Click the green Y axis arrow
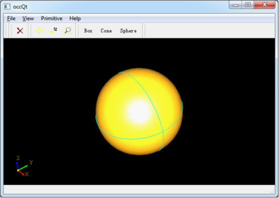This screenshot has width=279, height=198. 23,168
